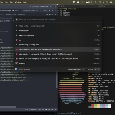
Task: Open the Run menu in the menu bar
Action: pyautogui.click(x=11, y=2)
